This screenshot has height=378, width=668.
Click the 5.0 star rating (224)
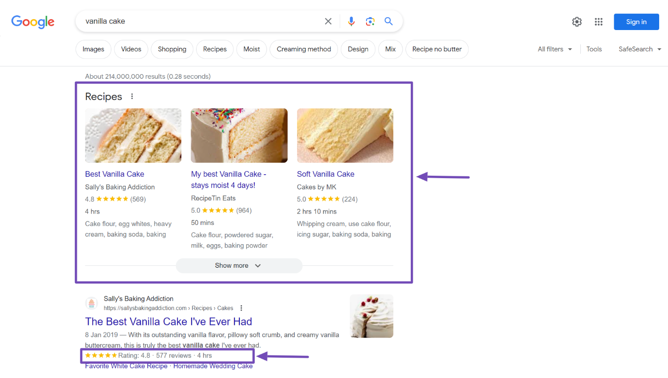point(327,199)
